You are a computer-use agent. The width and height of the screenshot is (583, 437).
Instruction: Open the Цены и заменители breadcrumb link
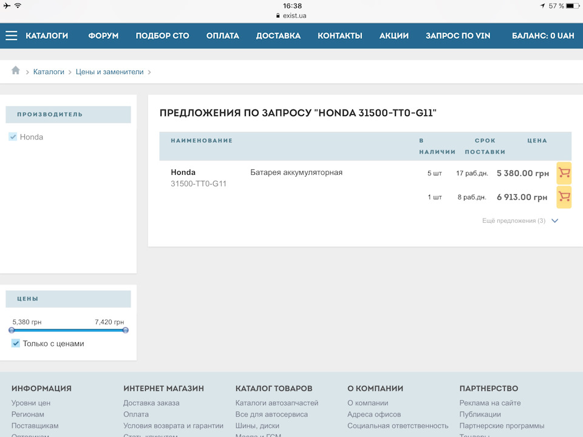pos(110,72)
